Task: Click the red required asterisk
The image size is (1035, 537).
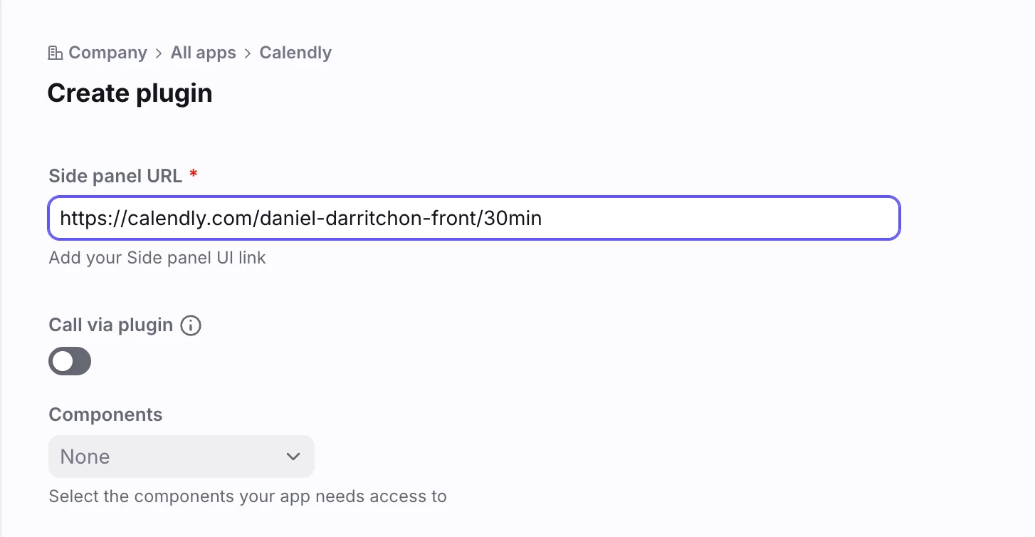Action: pyautogui.click(x=194, y=174)
